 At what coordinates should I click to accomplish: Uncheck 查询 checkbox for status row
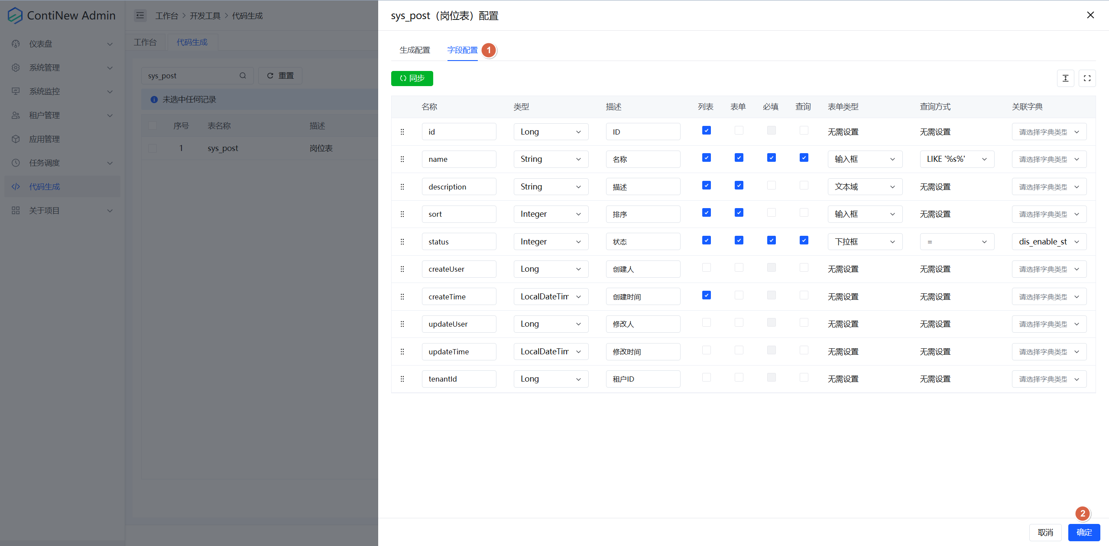[x=804, y=240]
